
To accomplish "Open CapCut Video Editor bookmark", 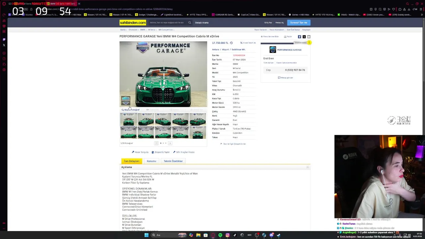I will [249, 15].
